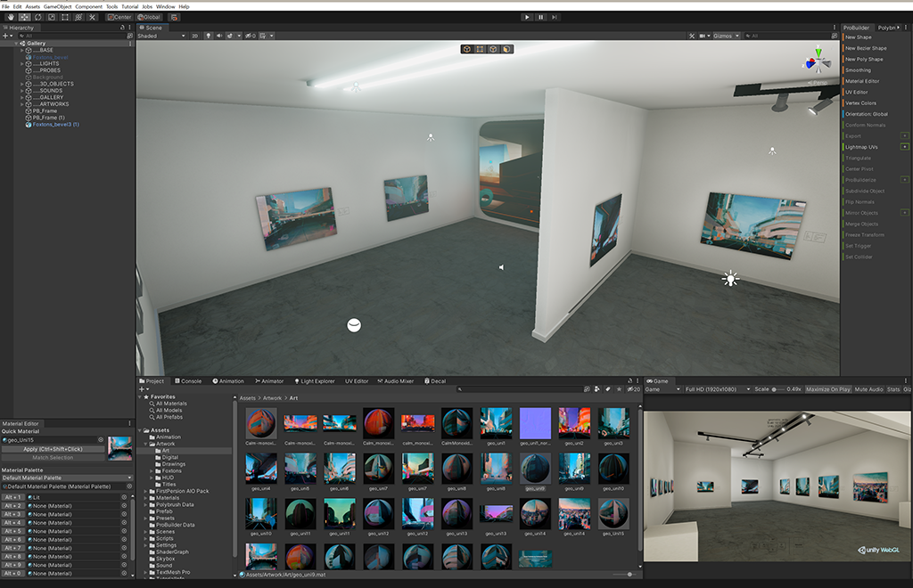This screenshot has width=913, height=588.
Task: Select the Rect transform tool
Action: pyautogui.click(x=64, y=18)
